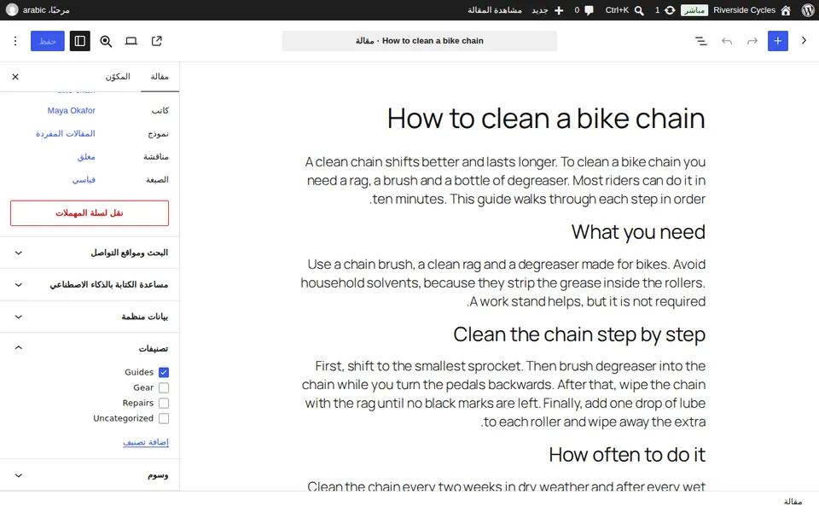The height and width of the screenshot is (512, 819).
Task: Open the document overview list icon
Action: [x=701, y=41]
